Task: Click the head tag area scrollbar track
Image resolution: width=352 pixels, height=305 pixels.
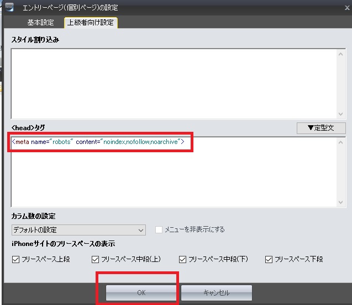Action: pos(342,172)
